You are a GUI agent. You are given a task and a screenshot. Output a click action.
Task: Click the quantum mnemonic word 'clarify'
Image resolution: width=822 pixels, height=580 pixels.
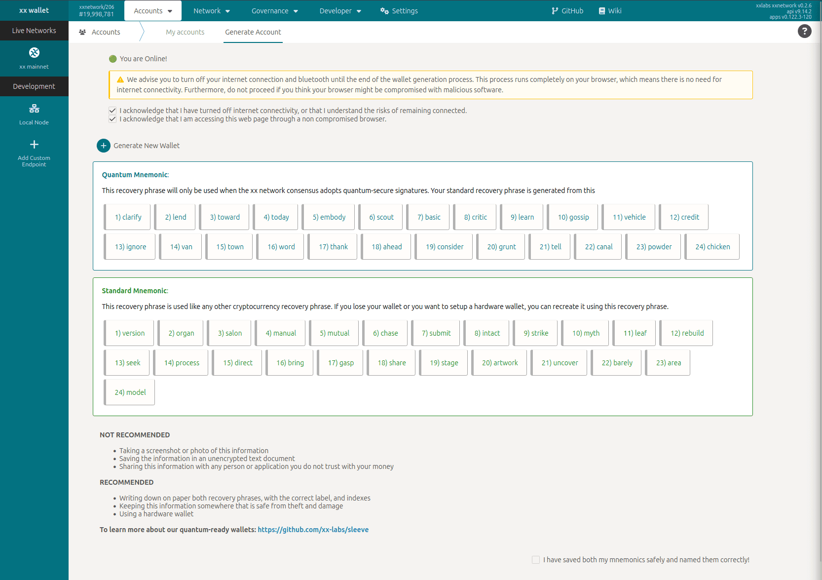128,217
